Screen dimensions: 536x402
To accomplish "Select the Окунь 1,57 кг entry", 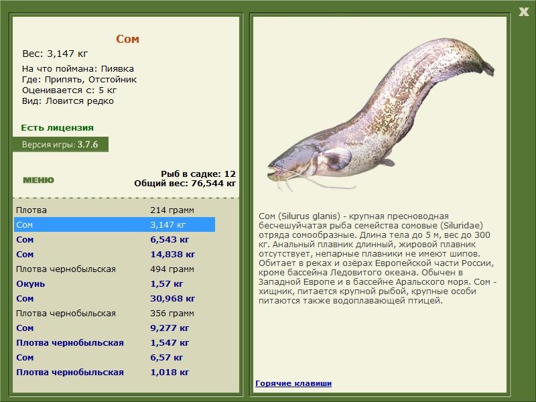I will [115, 283].
